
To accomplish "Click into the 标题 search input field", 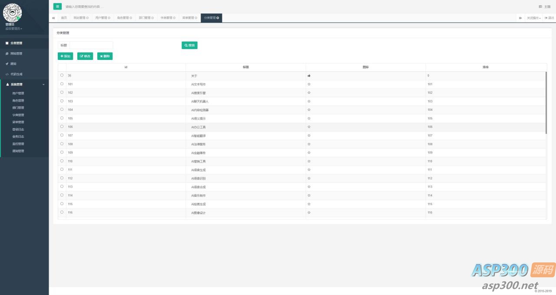I will [x=91, y=45].
